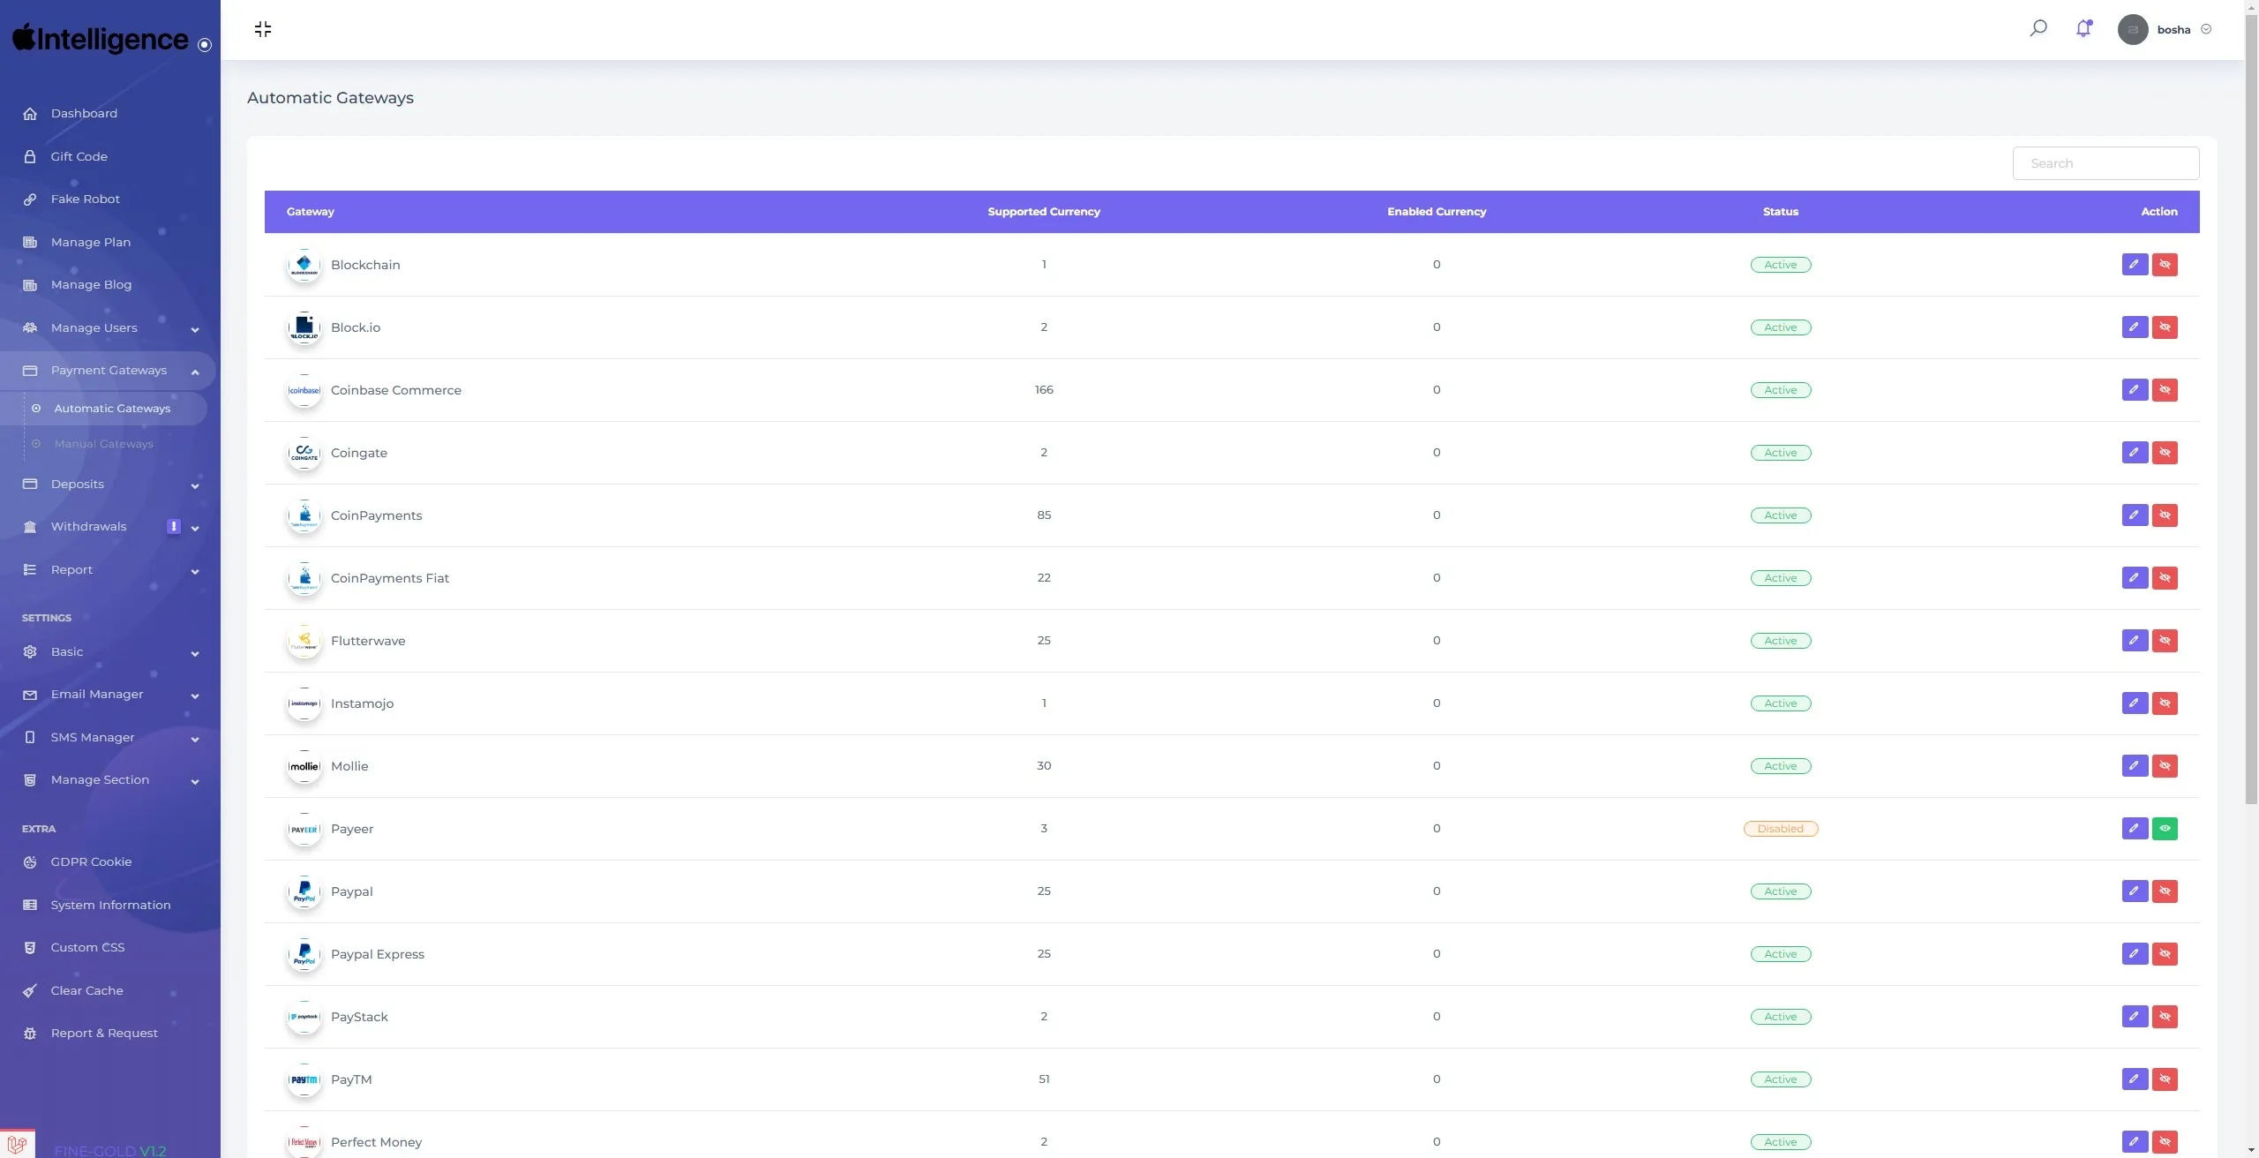Disable the Blockchain gateway

[2165, 265]
